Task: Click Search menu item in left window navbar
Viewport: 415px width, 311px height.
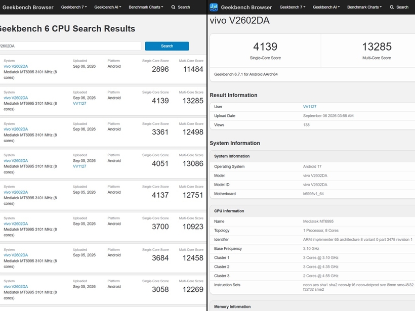Action: (181, 7)
